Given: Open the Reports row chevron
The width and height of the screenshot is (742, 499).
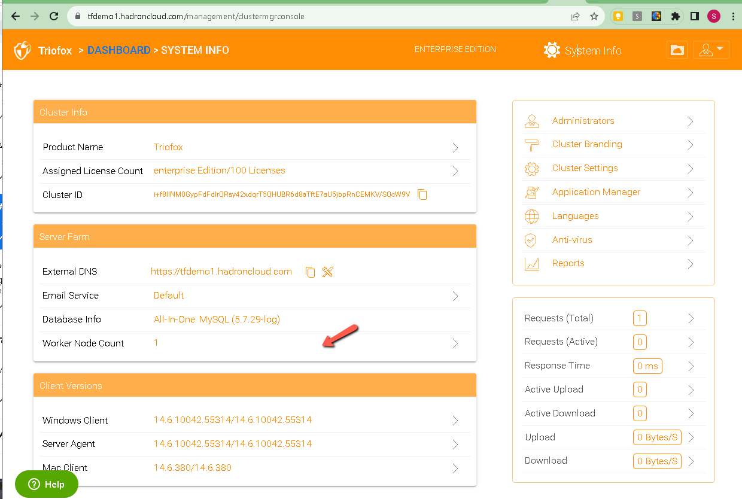Looking at the screenshot, I should pos(691,264).
